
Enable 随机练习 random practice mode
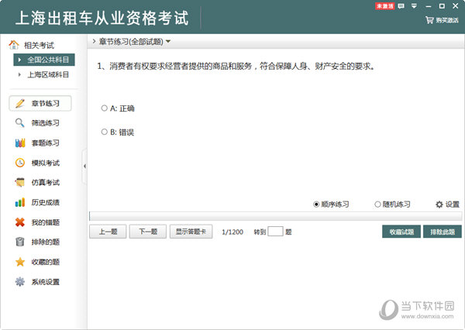tap(377, 205)
